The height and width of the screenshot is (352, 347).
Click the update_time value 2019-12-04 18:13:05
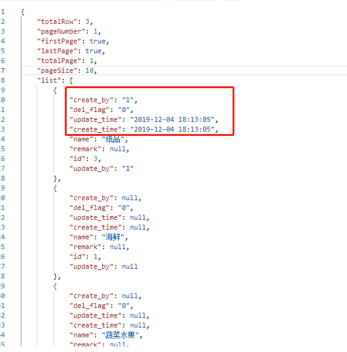tap(173, 119)
